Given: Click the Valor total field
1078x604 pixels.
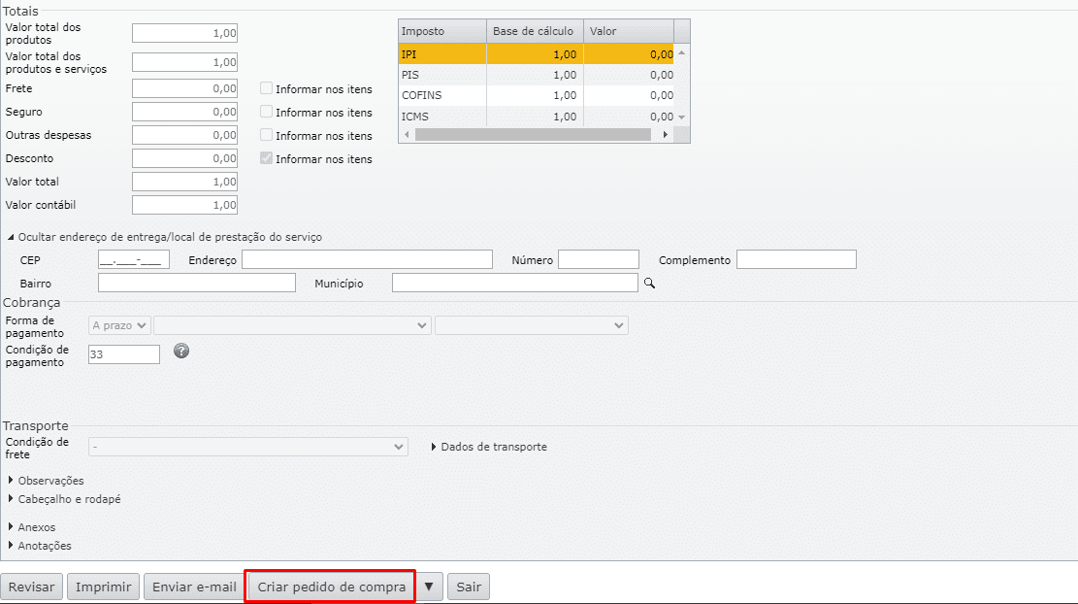Looking at the screenshot, I should [185, 182].
